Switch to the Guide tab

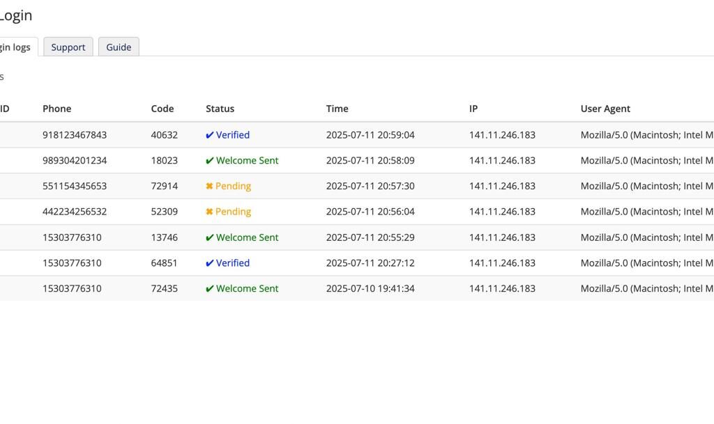(119, 47)
